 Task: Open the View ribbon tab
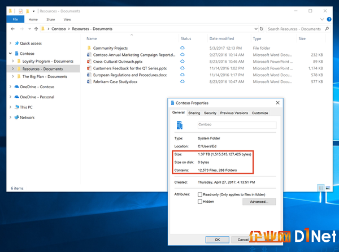click(67, 19)
